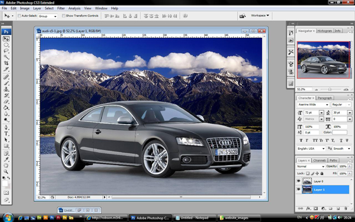The image size is (355, 222).
Task: Create new adjustment layer icon
Action: coord(323,208)
